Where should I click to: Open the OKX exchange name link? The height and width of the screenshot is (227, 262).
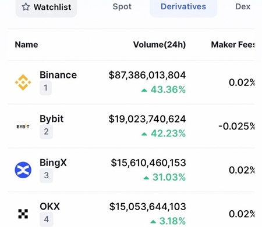pyautogui.click(x=49, y=207)
